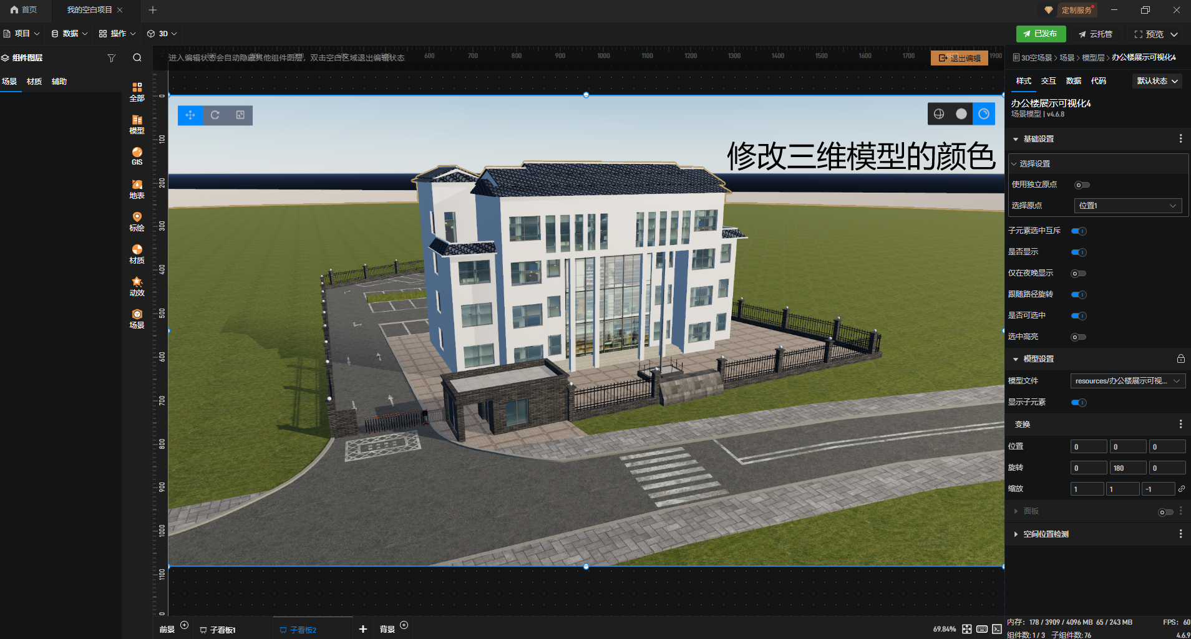Open the 动效 panel in the sidebar
Image resolution: width=1191 pixels, height=639 pixels.
coord(137,286)
